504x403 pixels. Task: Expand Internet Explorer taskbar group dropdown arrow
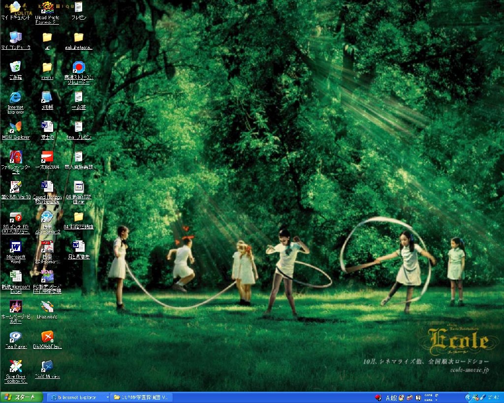click(x=107, y=398)
